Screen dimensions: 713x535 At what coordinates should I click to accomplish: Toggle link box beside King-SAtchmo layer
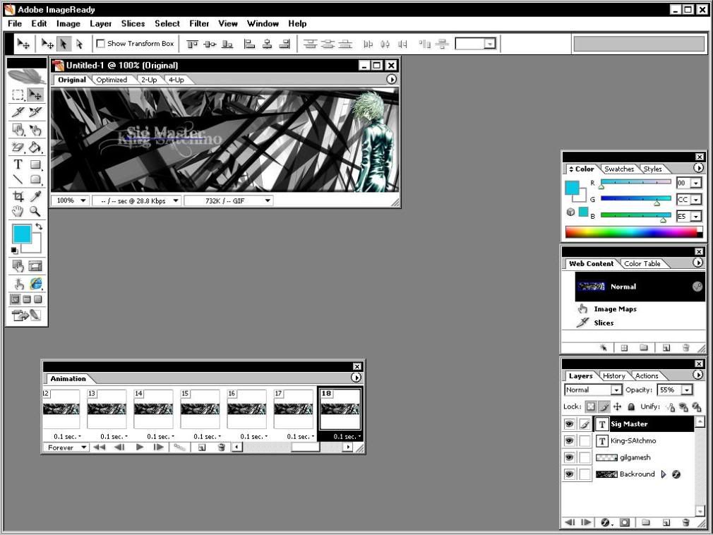point(585,441)
